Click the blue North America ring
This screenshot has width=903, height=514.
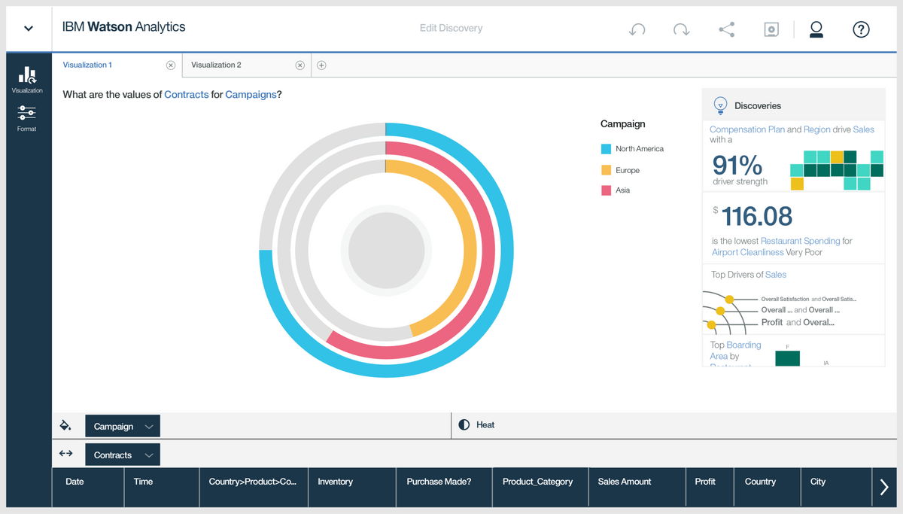click(x=507, y=250)
